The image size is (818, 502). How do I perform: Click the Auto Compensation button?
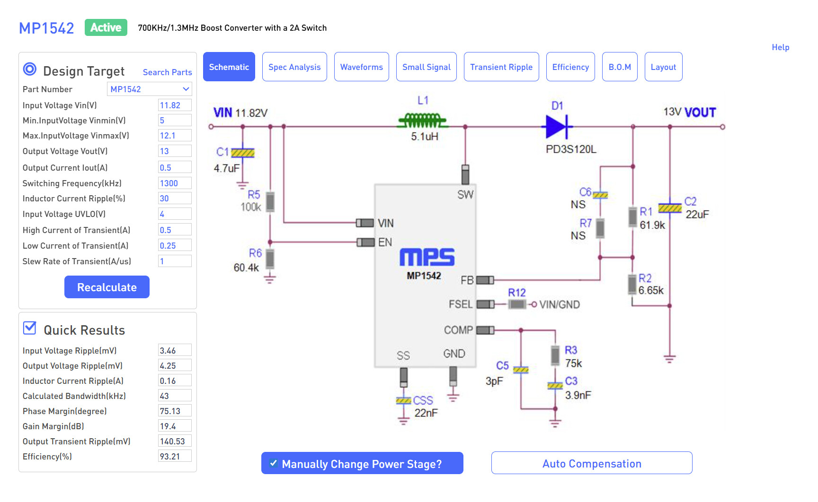pos(591,463)
